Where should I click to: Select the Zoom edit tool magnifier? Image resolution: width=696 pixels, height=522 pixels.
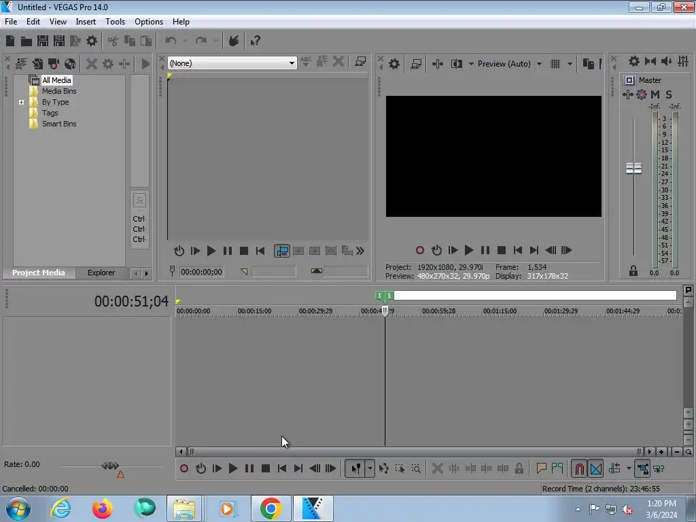point(416,468)
